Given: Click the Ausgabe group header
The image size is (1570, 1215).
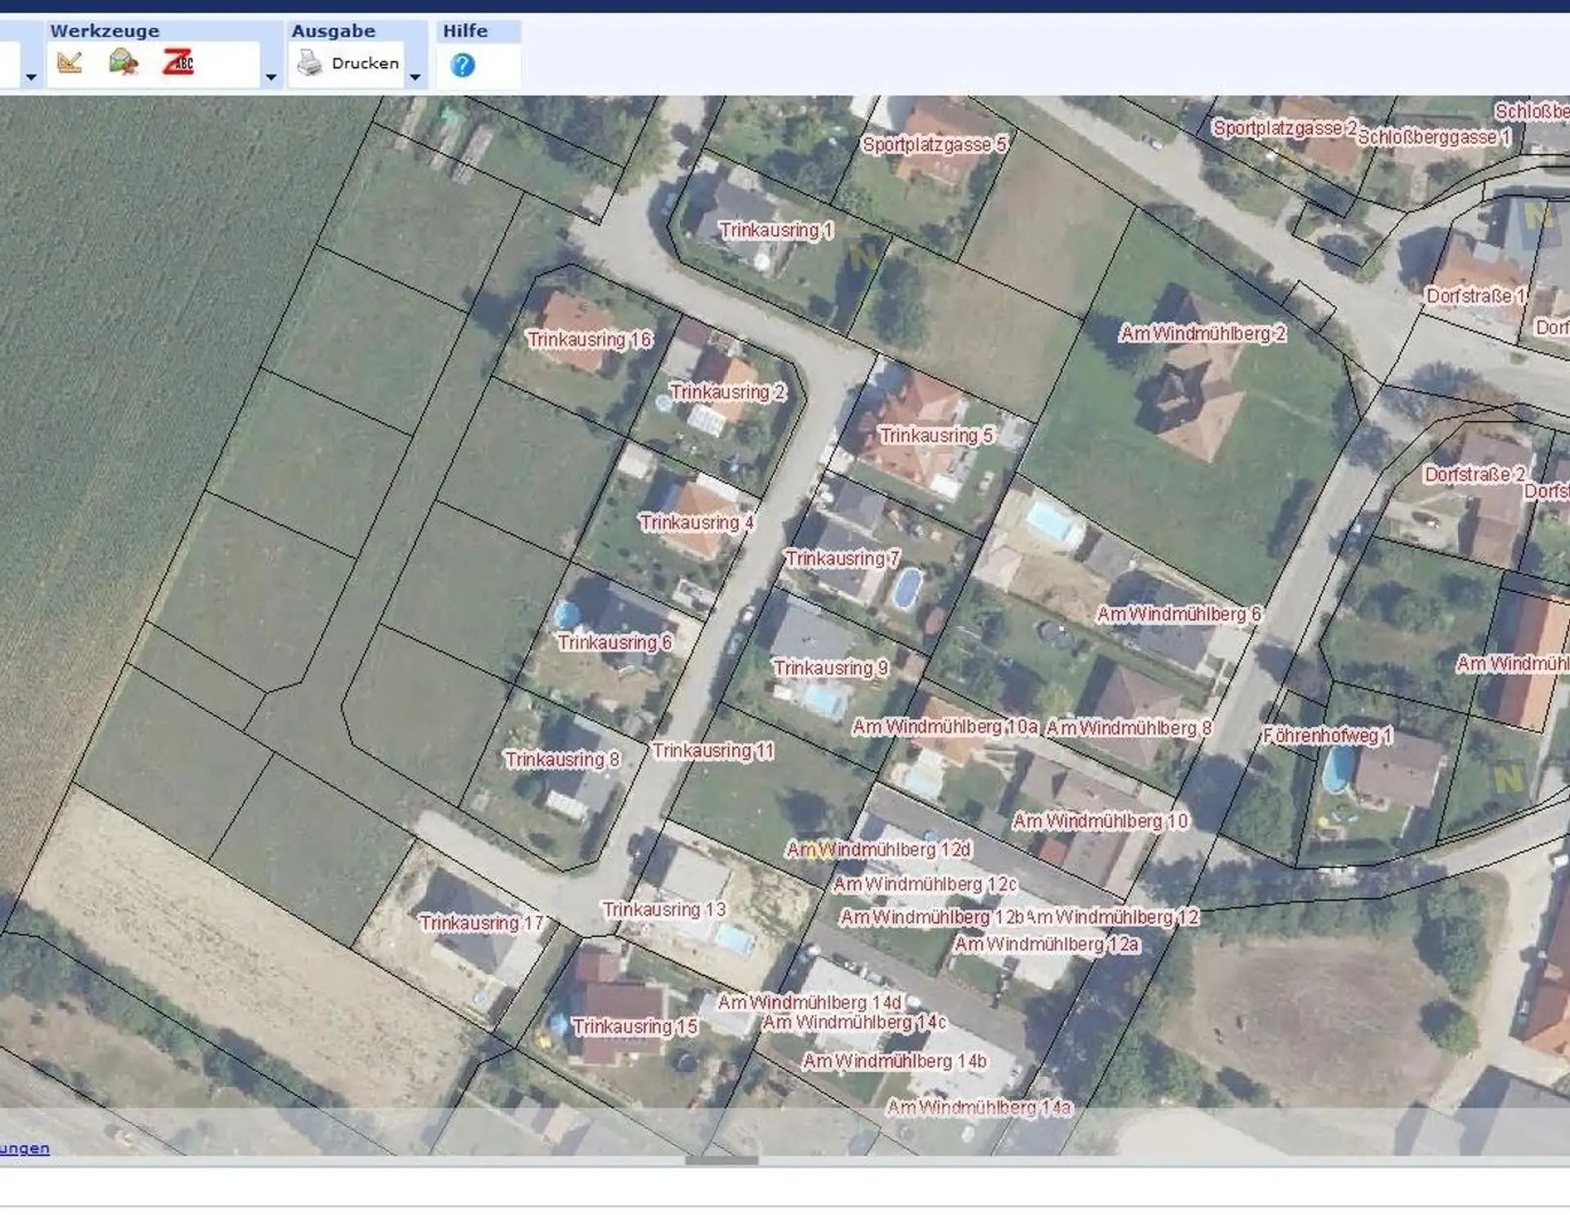Looking at the screenshot, I should click(334, 31).
